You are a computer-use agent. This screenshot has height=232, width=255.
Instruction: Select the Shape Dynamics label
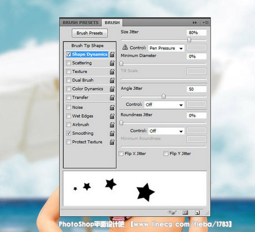point(90,54)
